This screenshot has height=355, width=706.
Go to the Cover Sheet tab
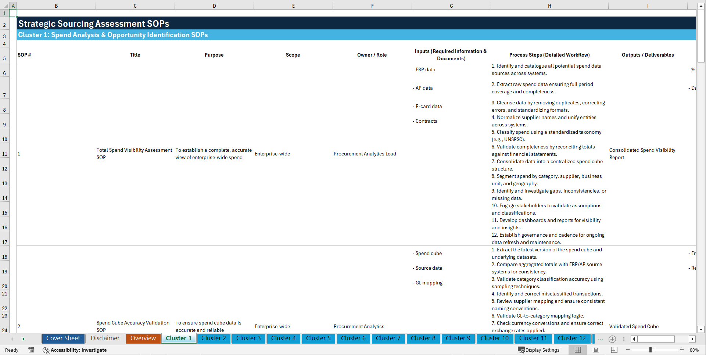63,338
